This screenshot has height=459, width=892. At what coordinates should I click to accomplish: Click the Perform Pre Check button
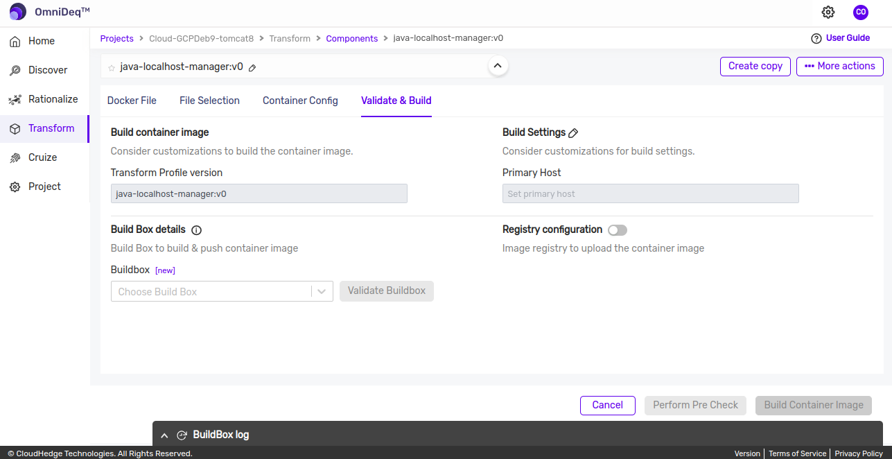click(x=696, y=405)
